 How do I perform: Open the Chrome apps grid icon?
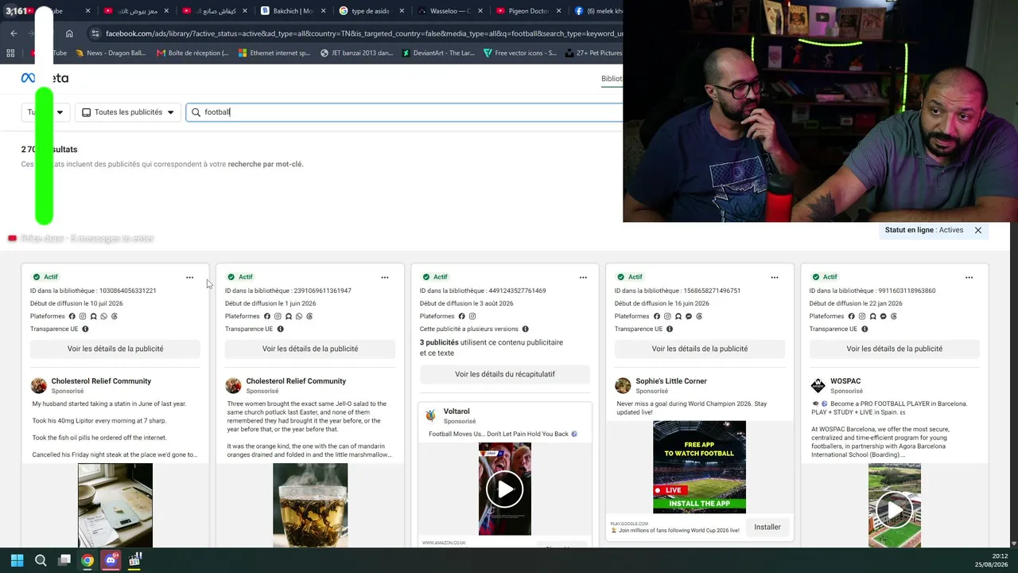(x=10, y=53)
